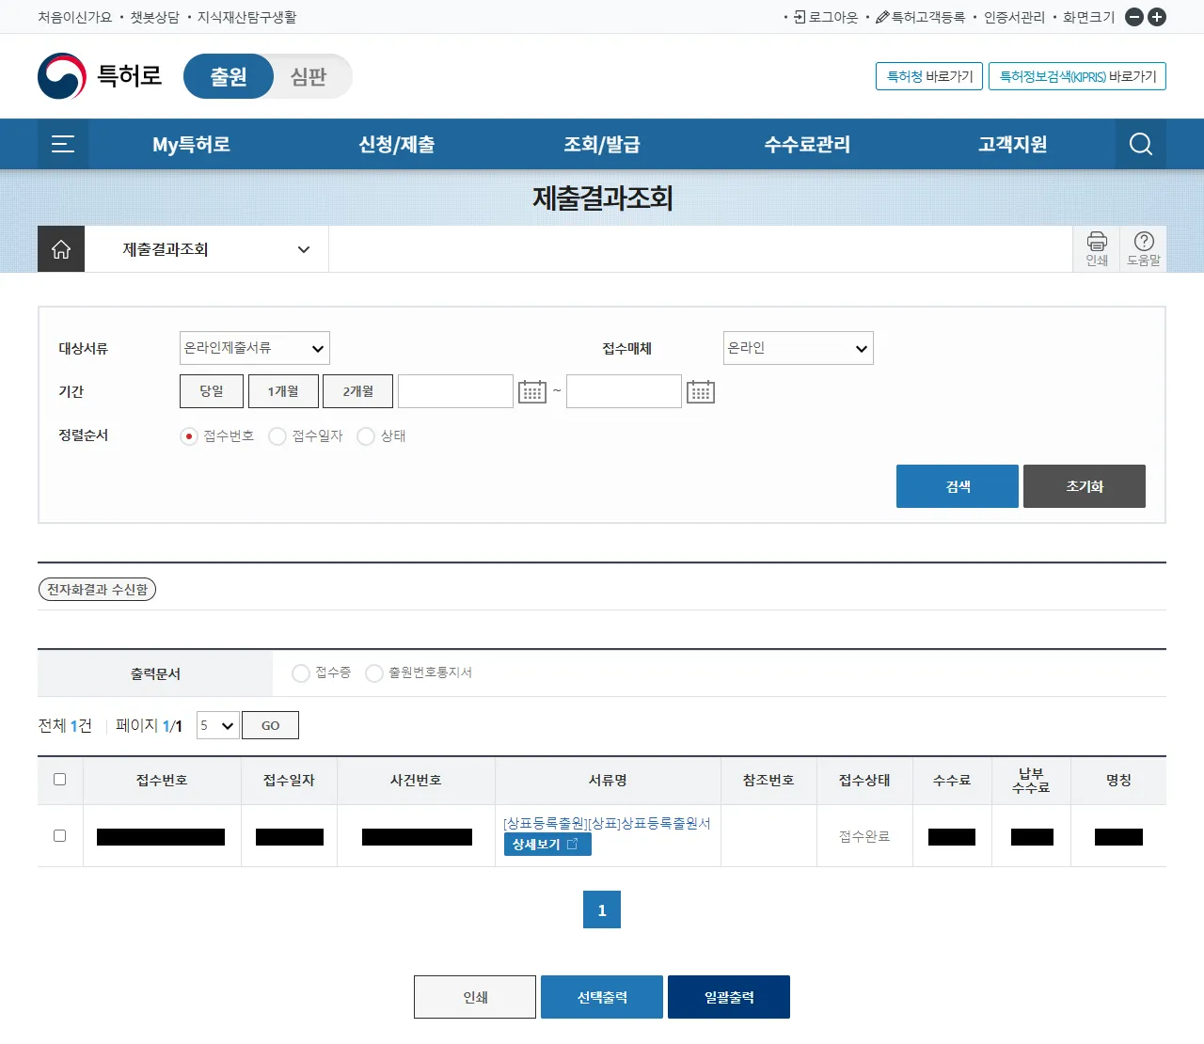
Task: Open the hamburger full menu icon
Action: (63, 144)
